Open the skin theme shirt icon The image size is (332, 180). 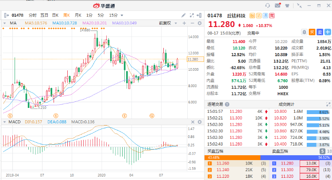click(x=287, y=5)
